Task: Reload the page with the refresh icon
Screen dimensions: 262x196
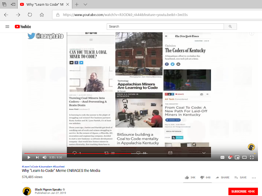Action: coord(30,15)
